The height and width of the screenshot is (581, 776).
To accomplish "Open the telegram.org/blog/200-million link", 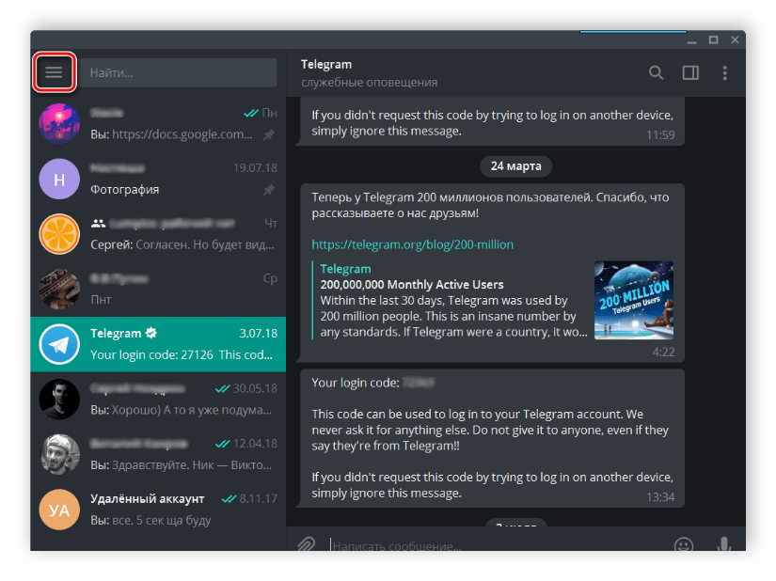I will (412, 244).
